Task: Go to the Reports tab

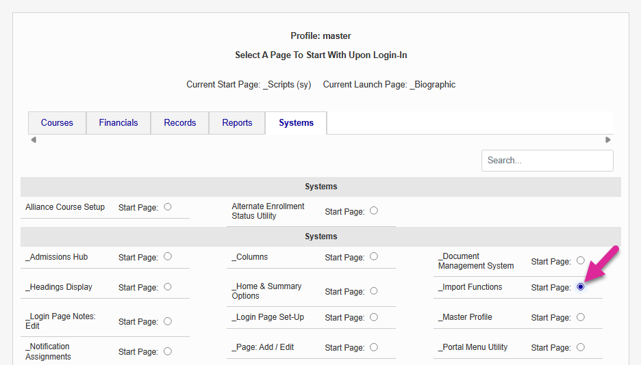Action: tap(237, 123)
